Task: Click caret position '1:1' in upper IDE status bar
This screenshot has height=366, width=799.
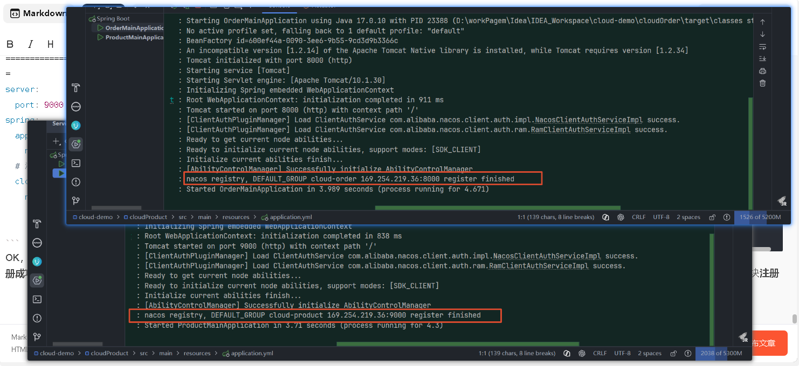Action: pos(556,217)
